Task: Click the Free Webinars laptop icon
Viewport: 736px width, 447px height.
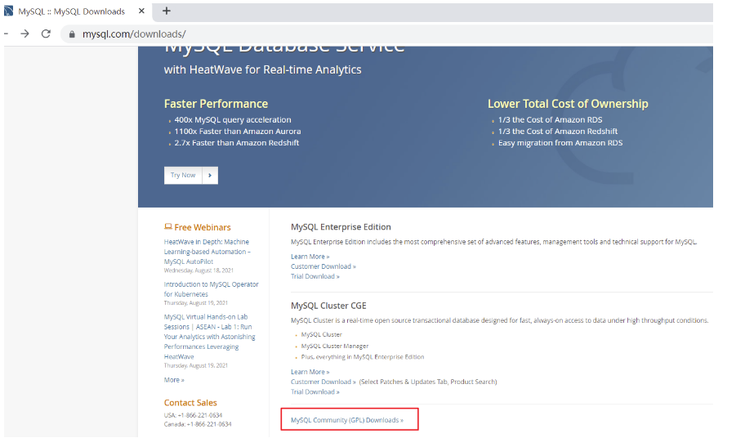Action: coord(168,227)
